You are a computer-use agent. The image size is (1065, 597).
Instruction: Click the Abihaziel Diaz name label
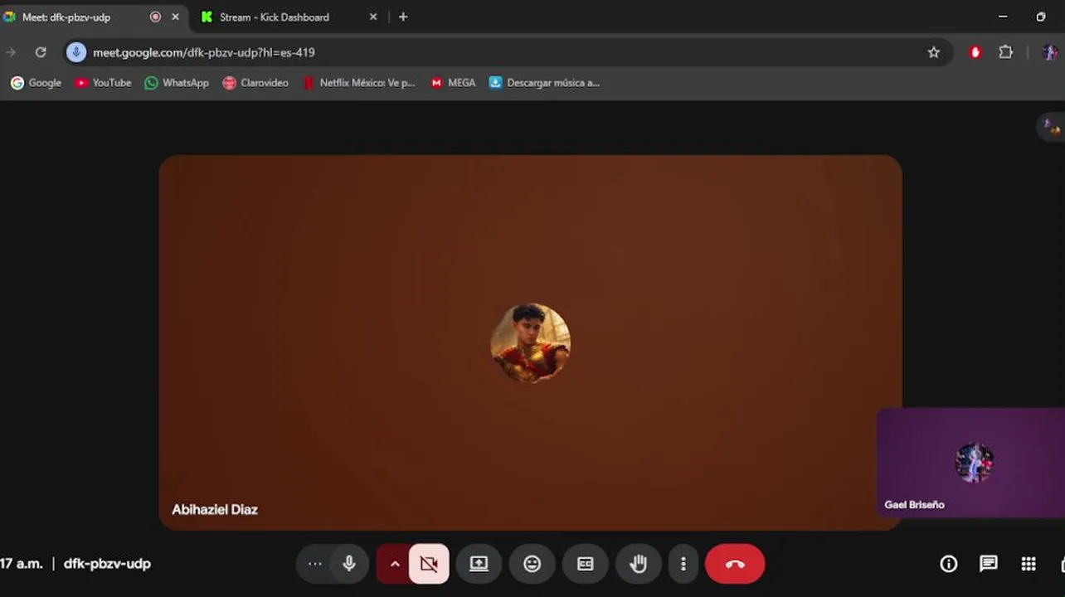click(x=215, y=509)
